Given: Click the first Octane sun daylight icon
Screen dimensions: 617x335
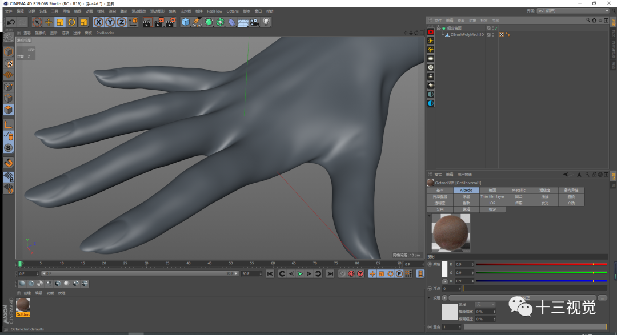Looking at the screenshot, I should pyautogui.click(x=431, y=41).
